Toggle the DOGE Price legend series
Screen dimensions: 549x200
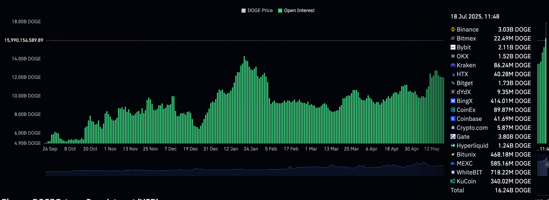pos(257,10)
